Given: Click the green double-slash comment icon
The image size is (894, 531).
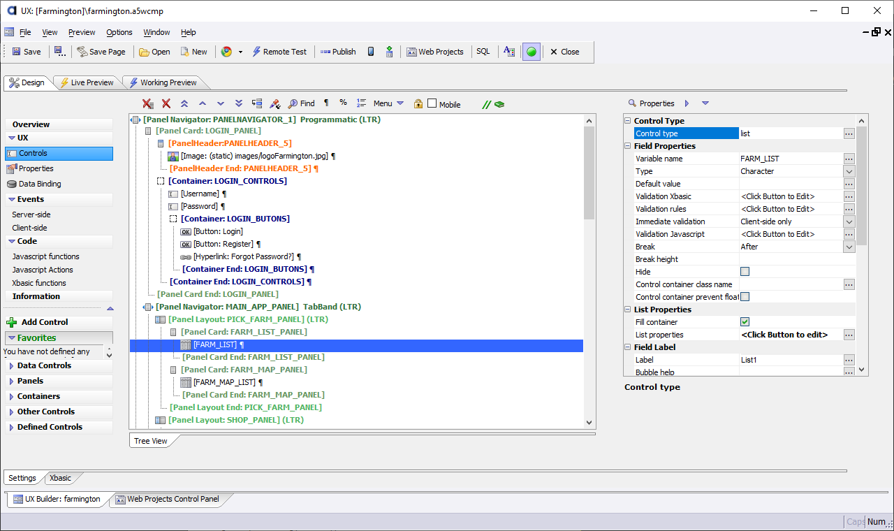Looking at the screenshot, I should pyautogui.click(x=487, y=104).
